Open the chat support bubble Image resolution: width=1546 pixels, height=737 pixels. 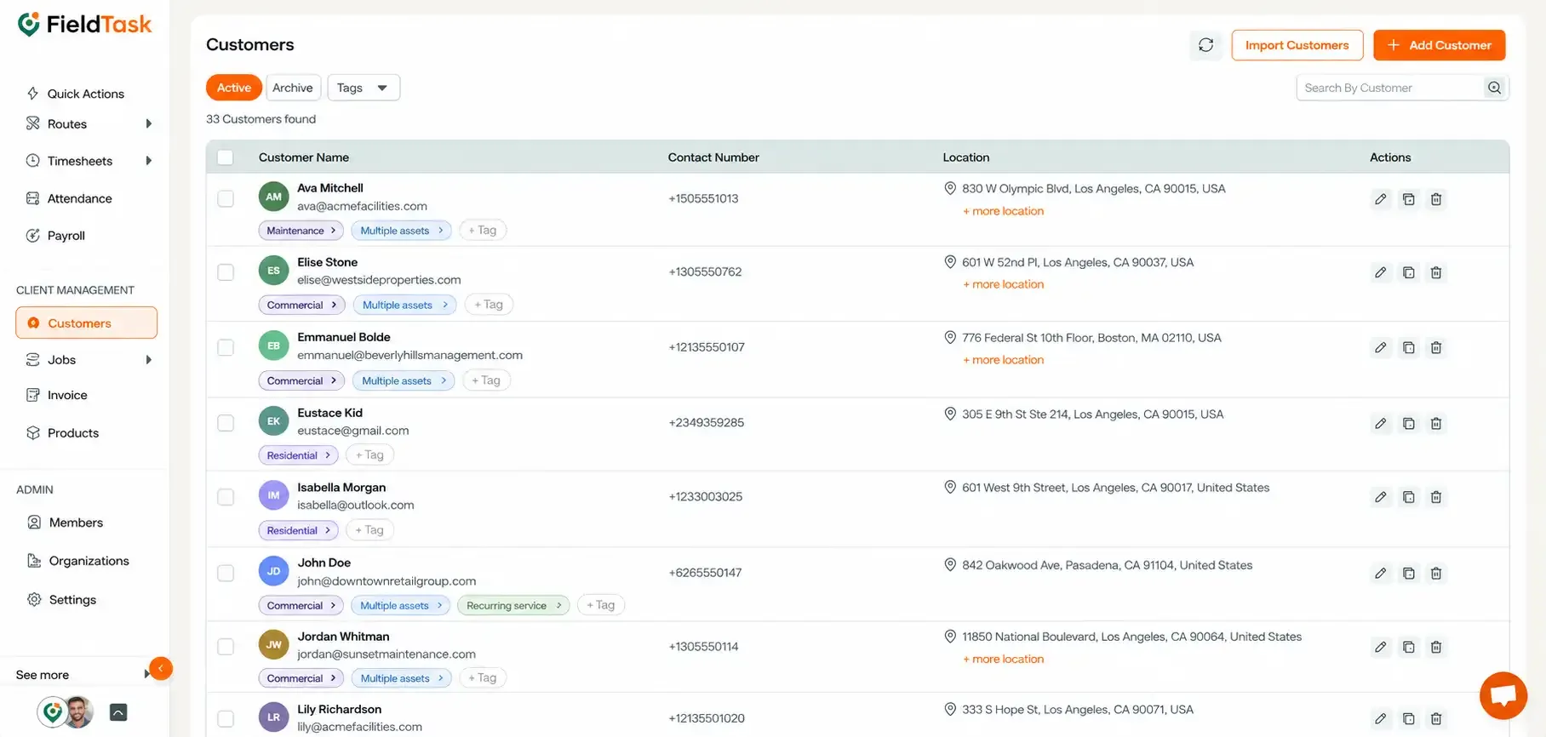click(1503, 695)
